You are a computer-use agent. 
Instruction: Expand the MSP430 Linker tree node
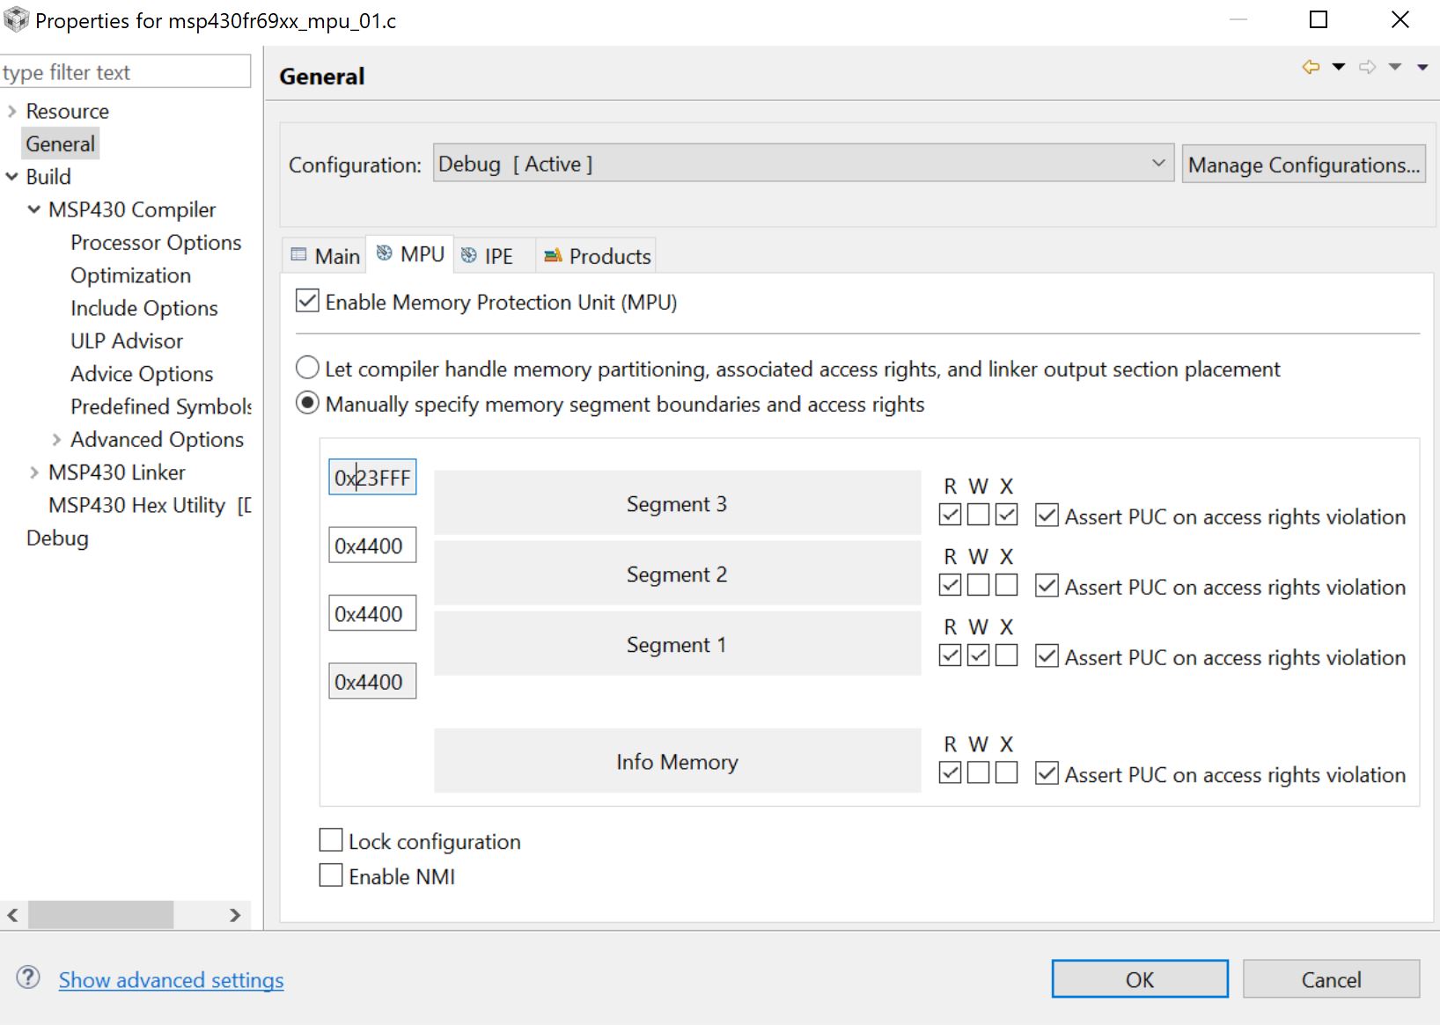pyautogui.click(x=34, y=472)
